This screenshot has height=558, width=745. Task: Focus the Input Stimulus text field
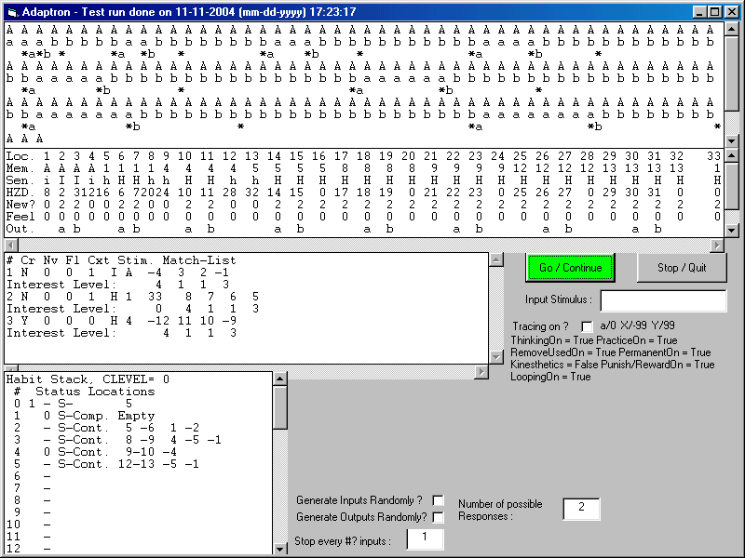click(663, 300)
